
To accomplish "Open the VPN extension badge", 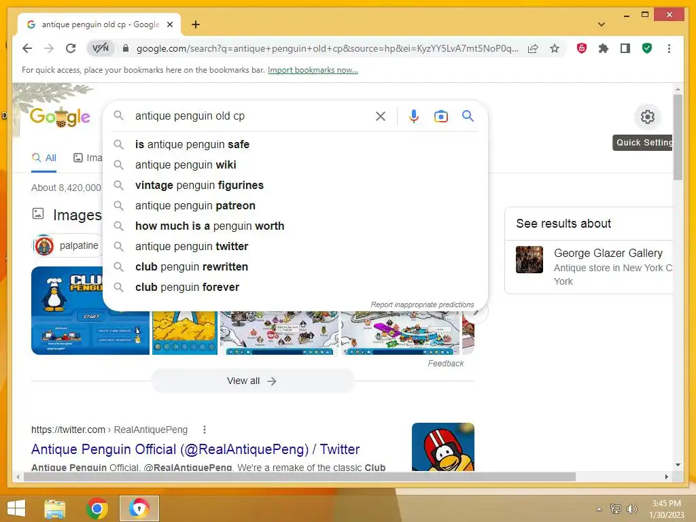I will tap(101, 48).
